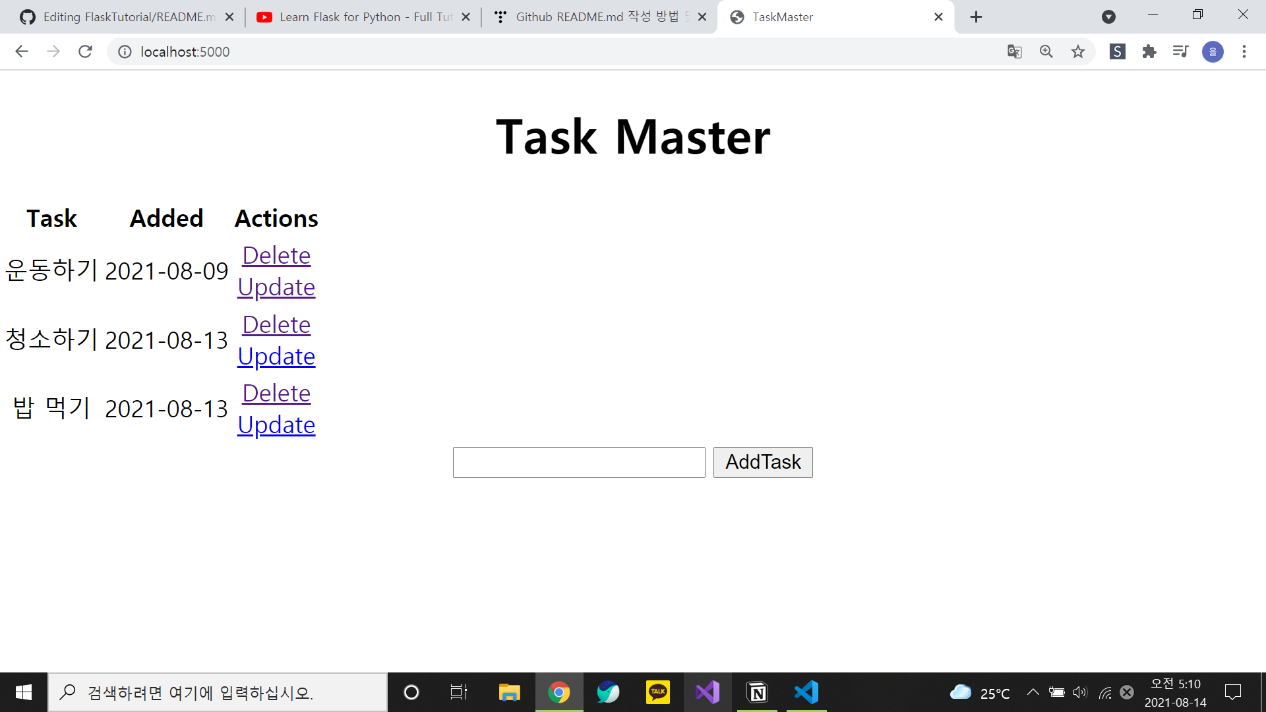Screen dimensions: 1266x712
Task: Switch to the 'Learn Flask for Python' YouTube tab
Action: [356, 16]
